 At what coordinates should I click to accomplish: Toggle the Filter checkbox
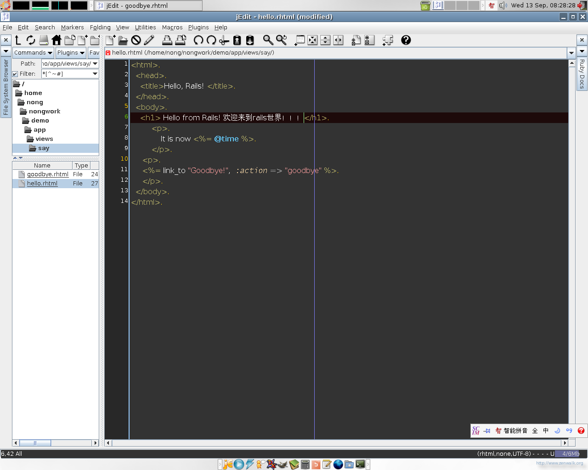click(15, 74)
